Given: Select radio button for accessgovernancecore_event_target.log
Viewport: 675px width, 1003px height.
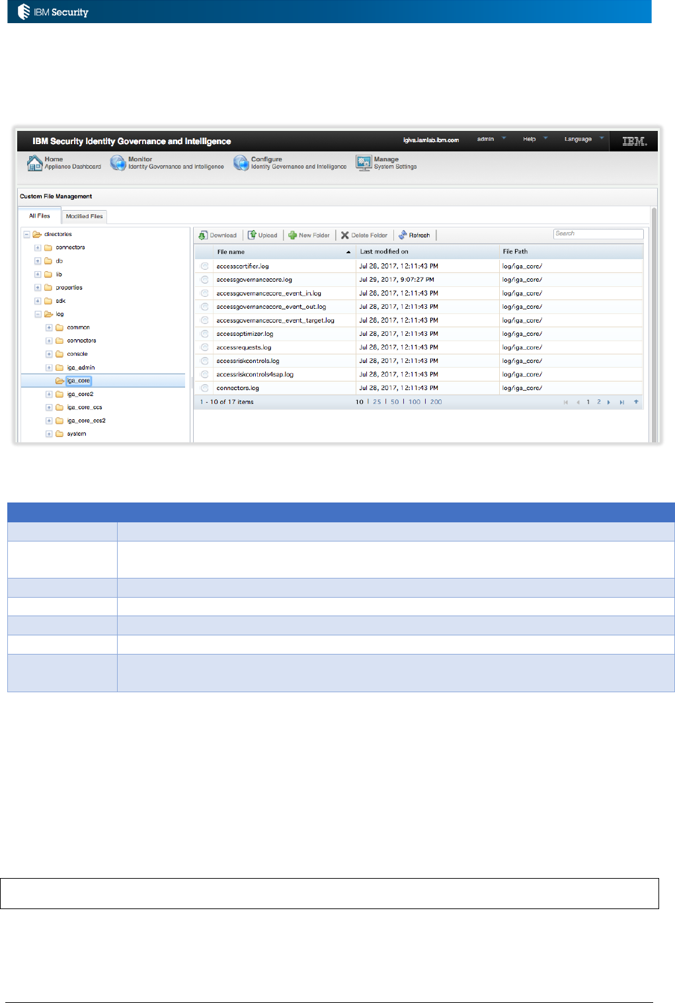Looking at the screenshot, I should point(204,320).
